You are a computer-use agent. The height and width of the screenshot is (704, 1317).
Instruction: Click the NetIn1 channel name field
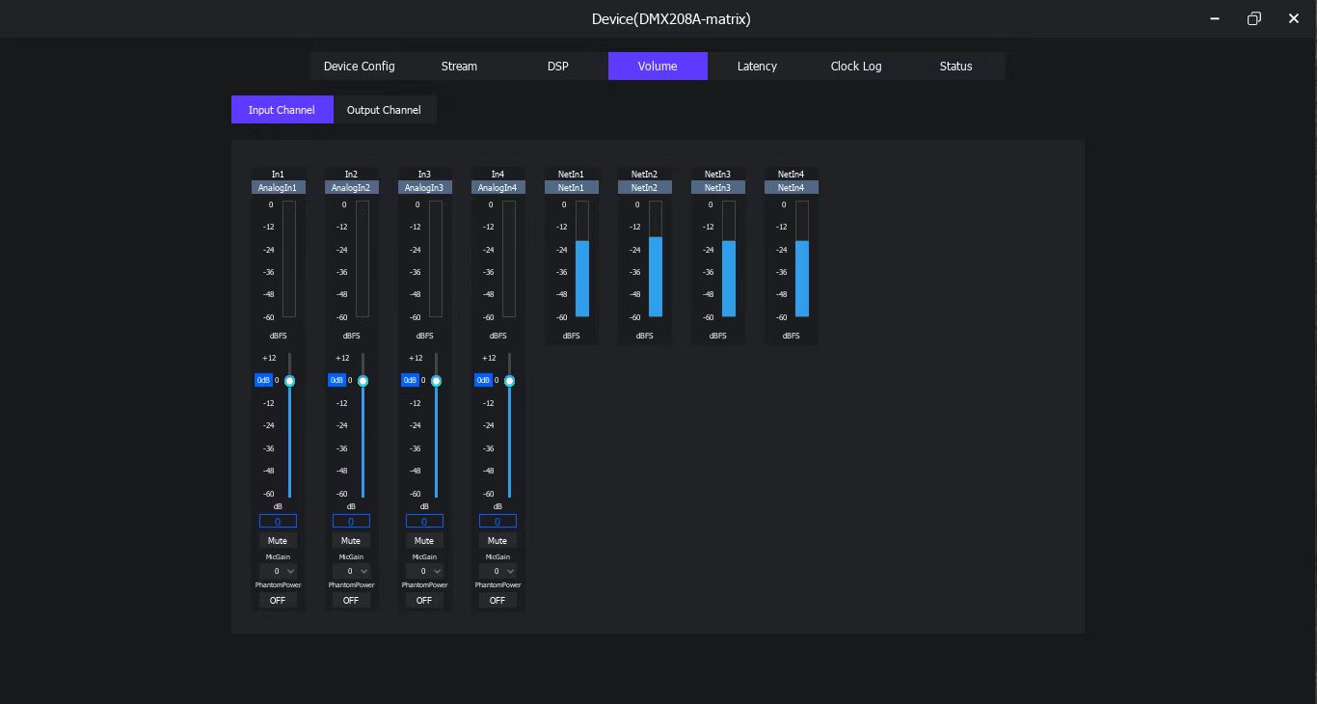[x=571, y=187]
